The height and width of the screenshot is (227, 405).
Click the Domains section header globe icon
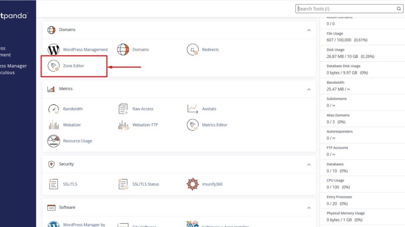pos(51,30)
